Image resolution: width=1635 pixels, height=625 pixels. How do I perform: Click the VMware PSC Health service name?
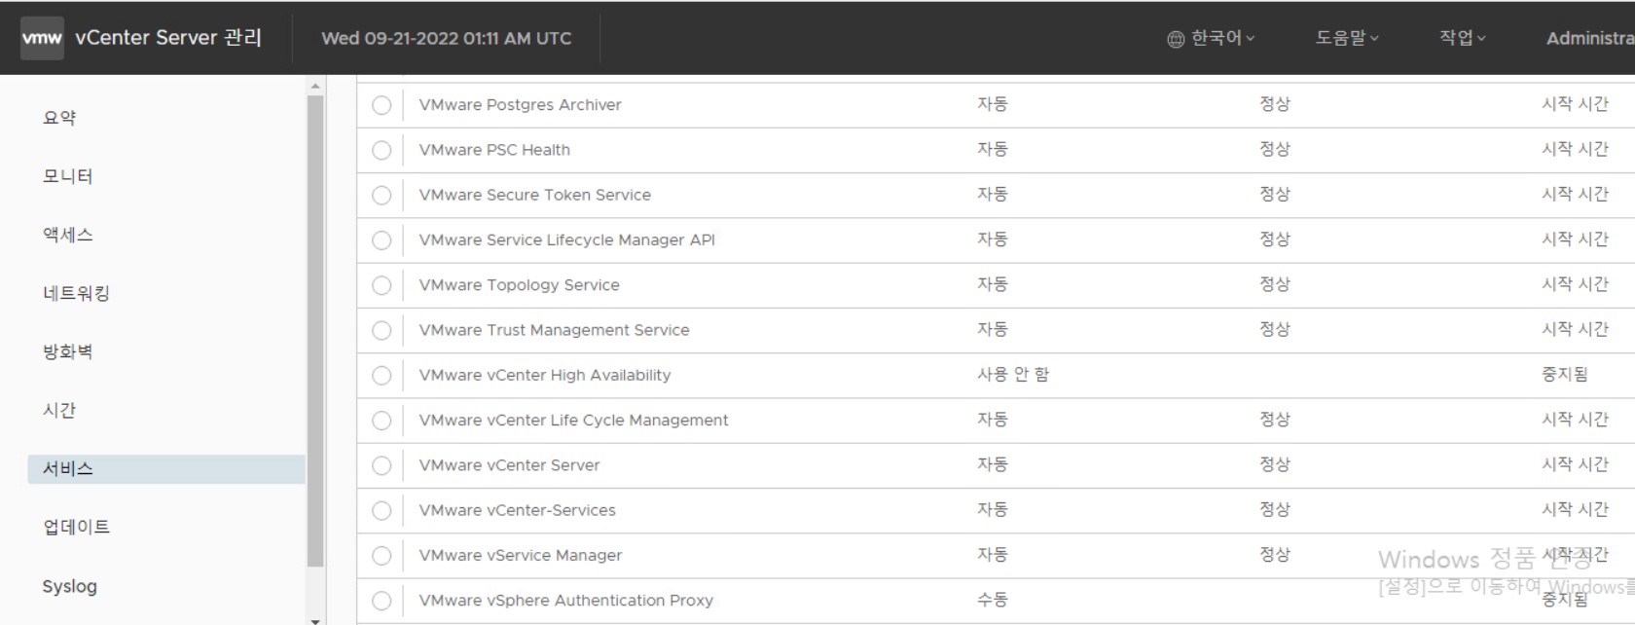point(494,150)
